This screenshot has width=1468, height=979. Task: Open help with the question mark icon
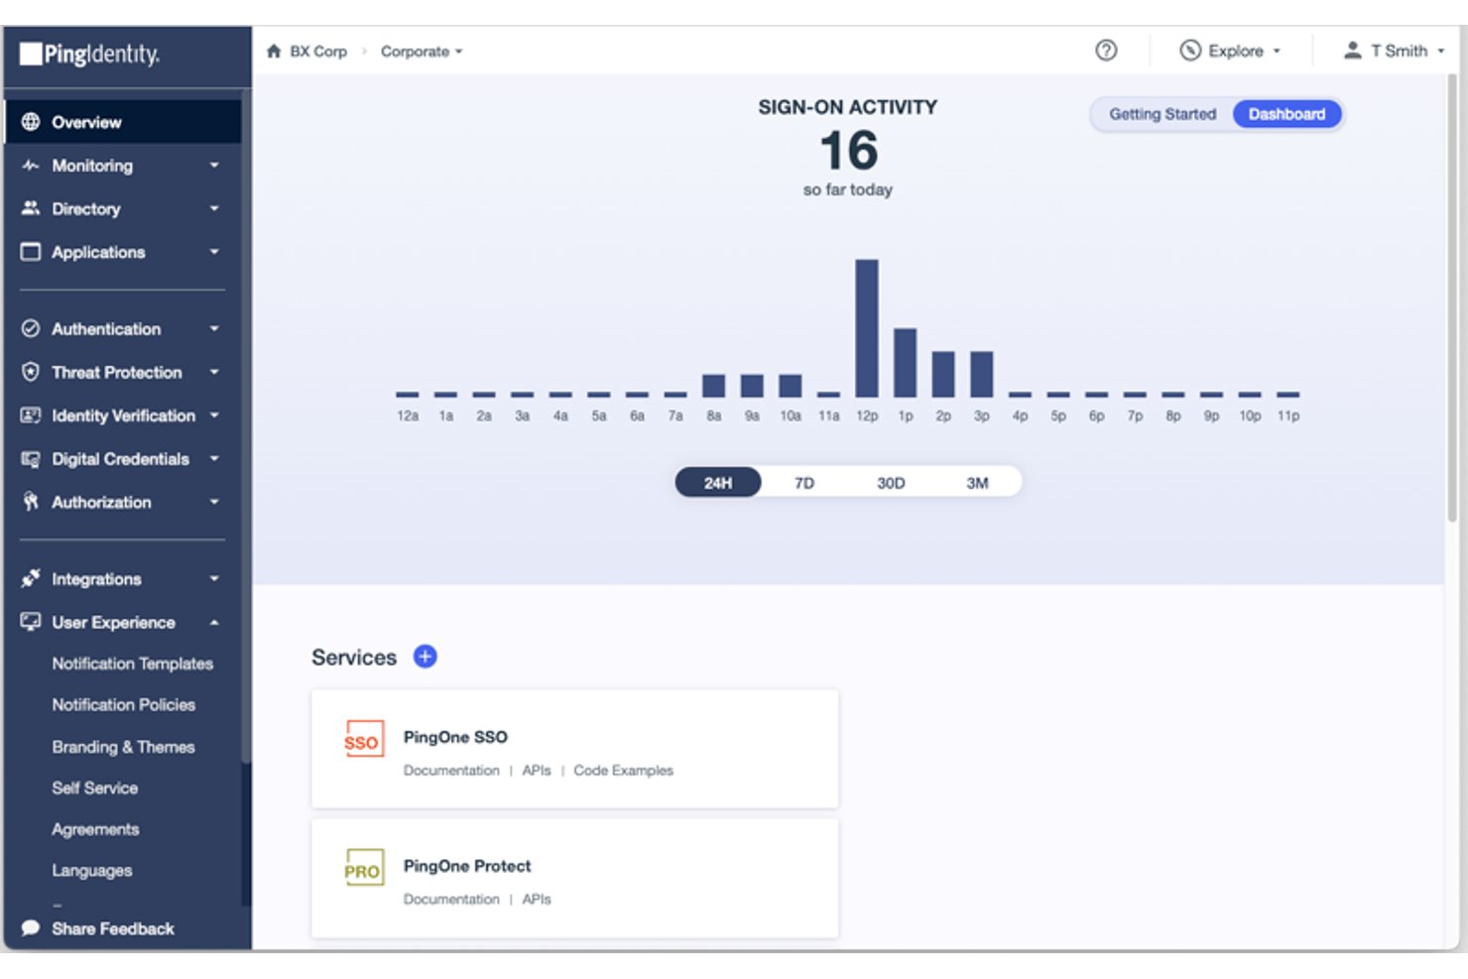click(1106, 51)
